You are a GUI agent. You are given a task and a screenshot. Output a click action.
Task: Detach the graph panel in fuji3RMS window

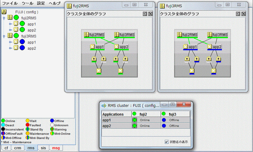coord(238,14)
